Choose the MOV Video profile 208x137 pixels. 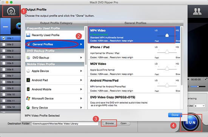[x=134, y=68]
